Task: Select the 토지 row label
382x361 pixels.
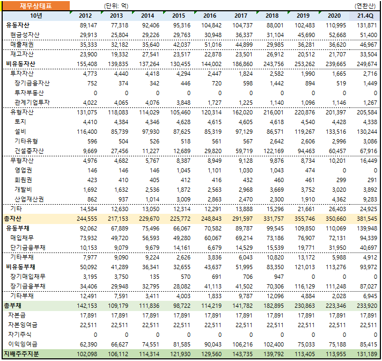Action: click(20, 122)
